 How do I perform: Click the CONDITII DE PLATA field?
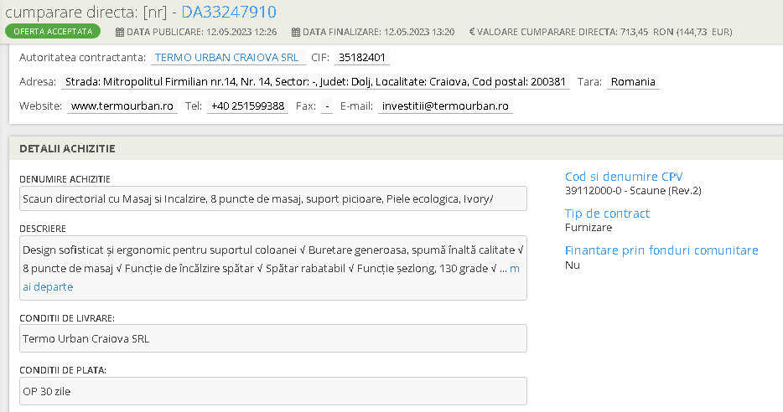coord(273,391)
